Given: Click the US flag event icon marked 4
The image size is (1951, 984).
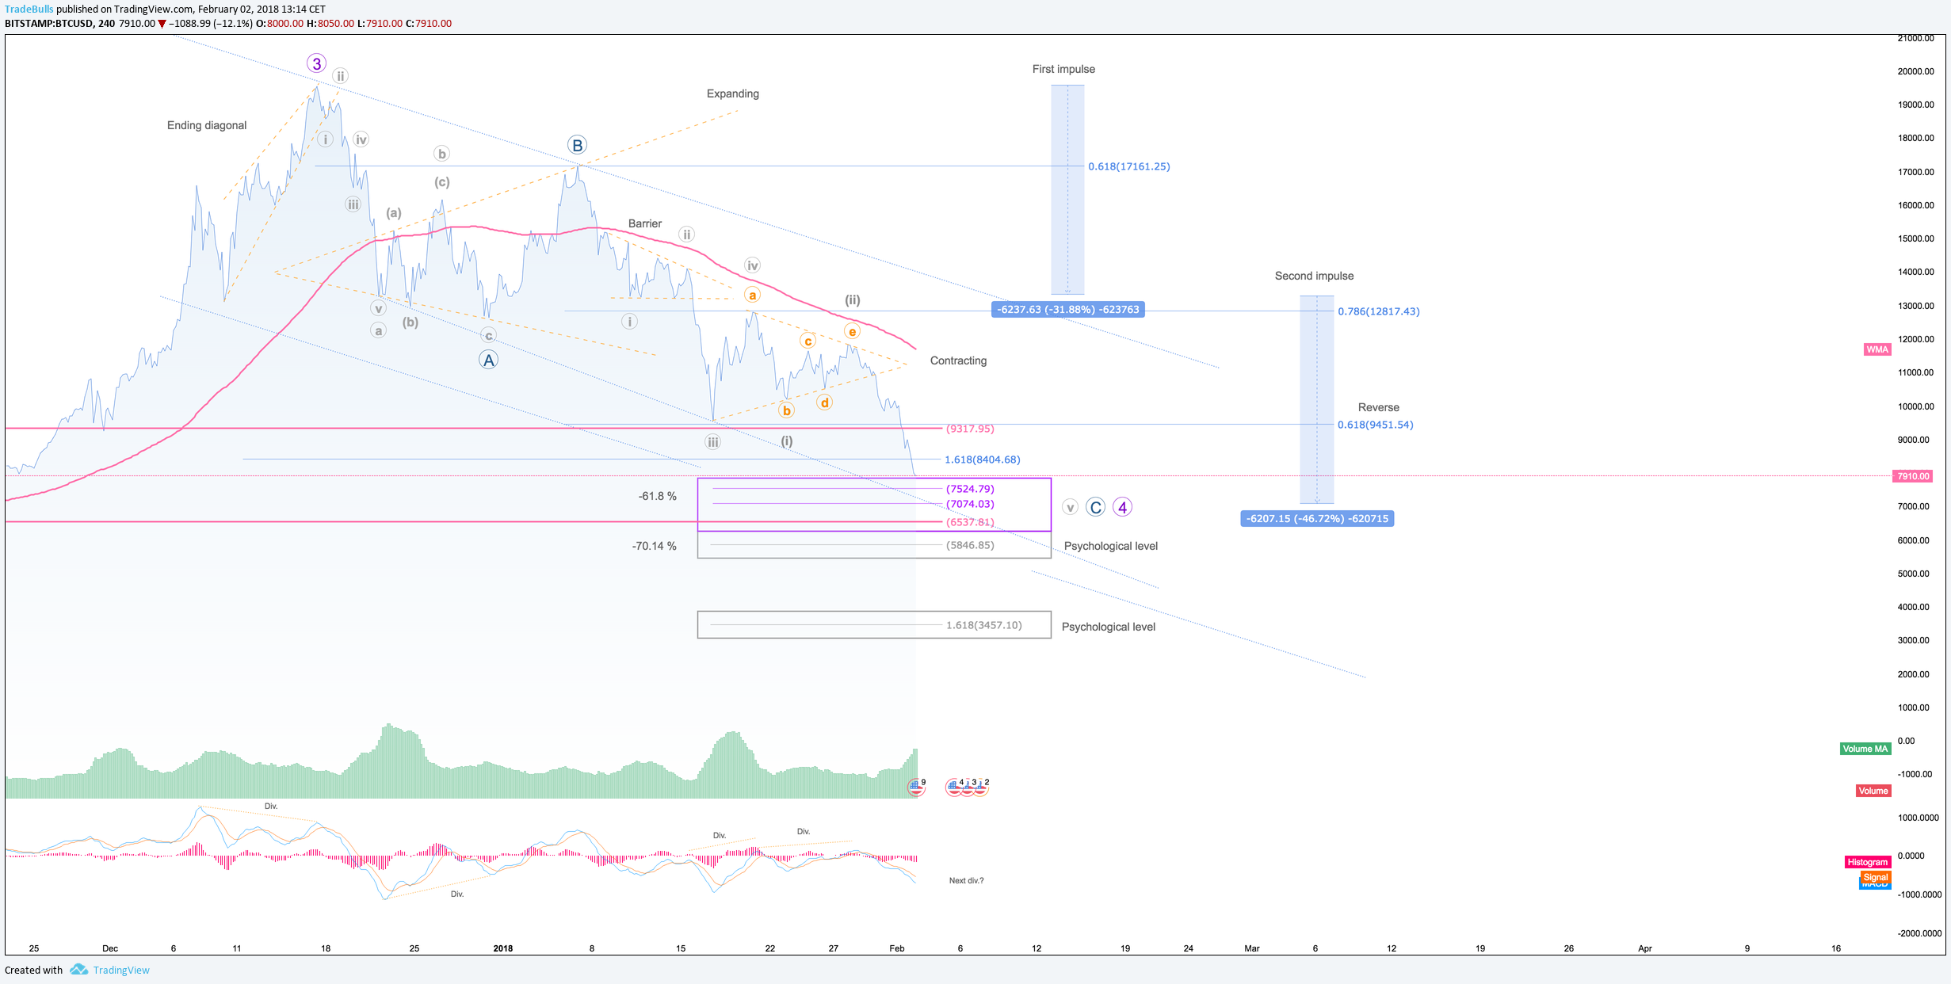Looking at the screenshot, I should [x=954, y=786].
